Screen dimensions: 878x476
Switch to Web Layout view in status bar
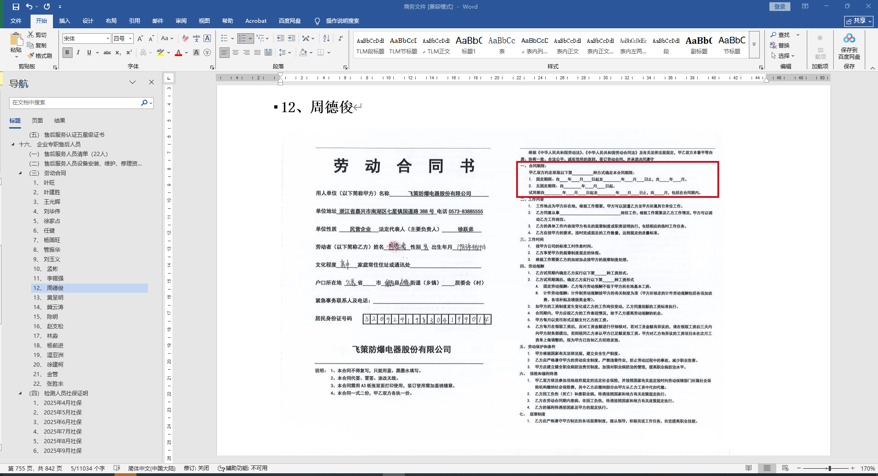coord(785,468)
